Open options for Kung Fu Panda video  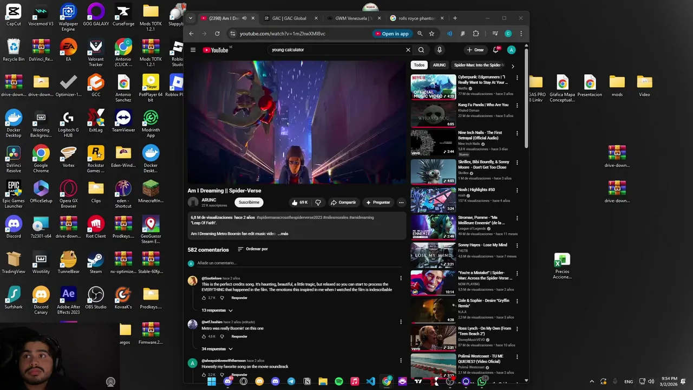coord(517,106)
